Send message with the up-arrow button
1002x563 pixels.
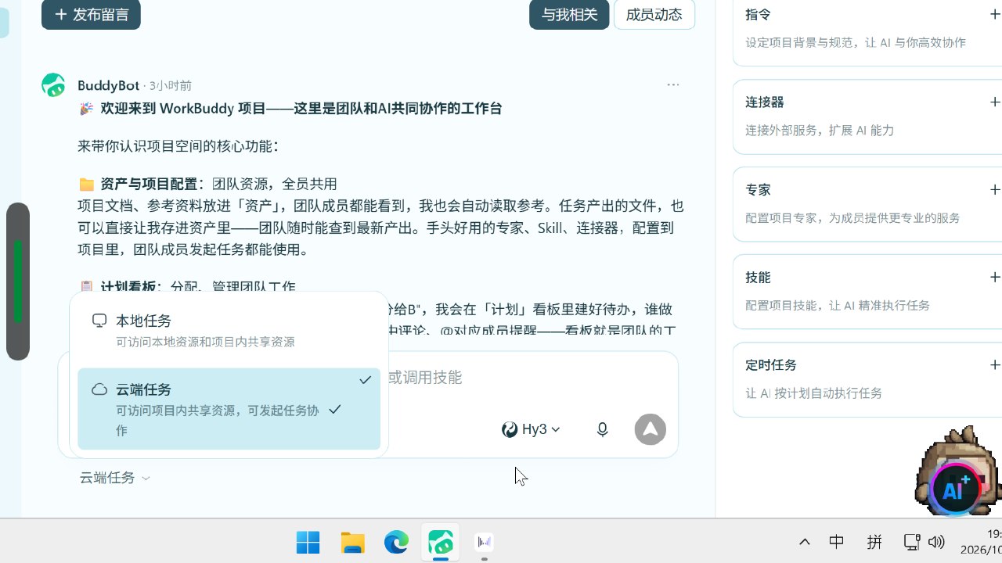(650, 429)
